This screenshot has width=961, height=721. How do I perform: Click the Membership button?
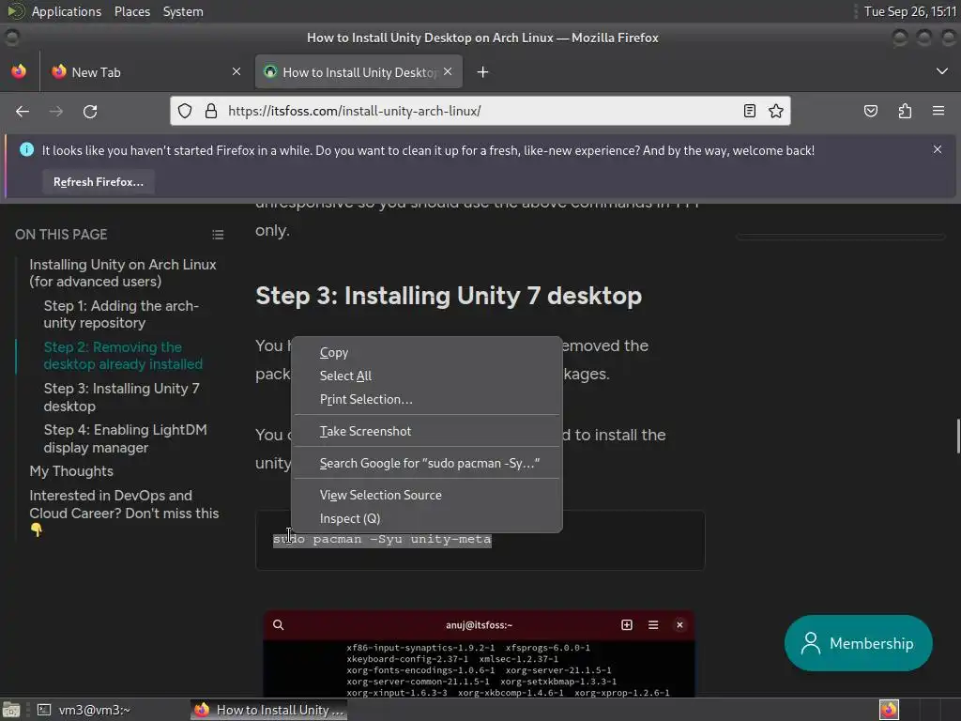click(858, 643)
